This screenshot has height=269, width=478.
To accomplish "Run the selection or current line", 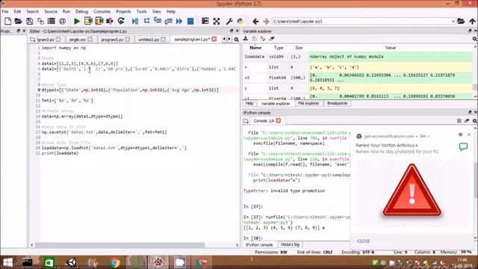I will 110,21.
